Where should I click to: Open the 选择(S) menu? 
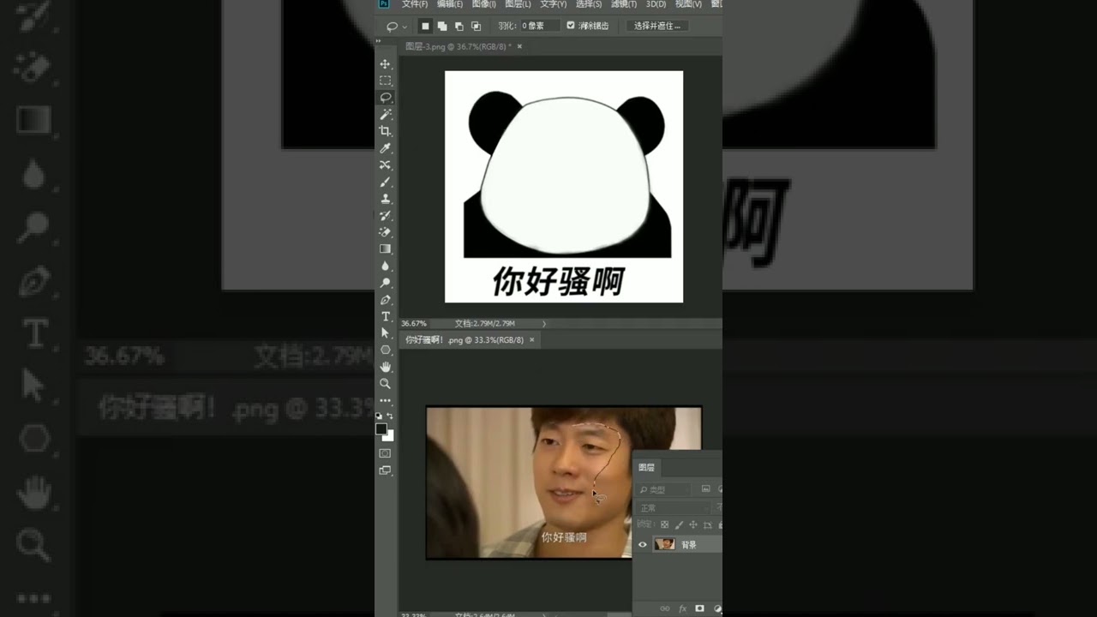(x=588, y=4)
